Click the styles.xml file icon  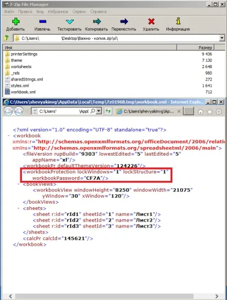click(7, 85)
